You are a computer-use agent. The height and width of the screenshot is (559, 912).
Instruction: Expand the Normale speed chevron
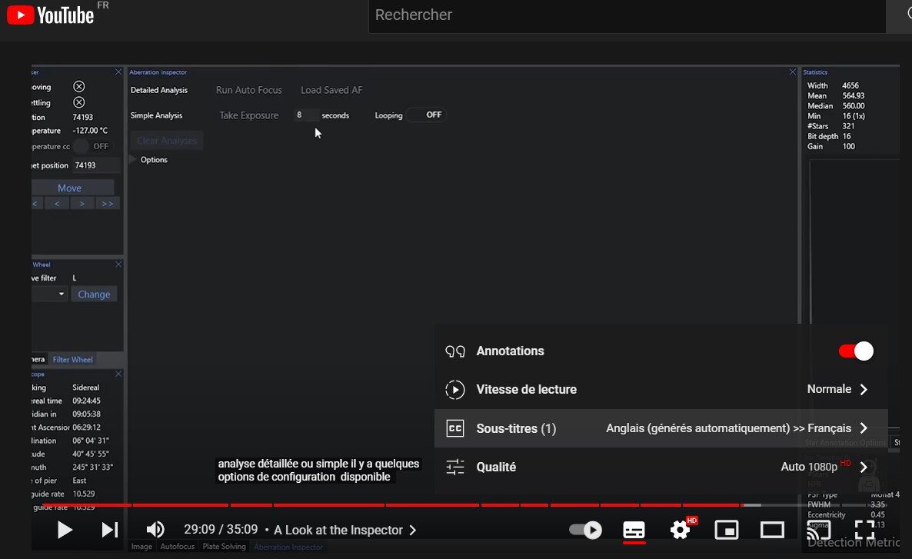click(864, 389)
